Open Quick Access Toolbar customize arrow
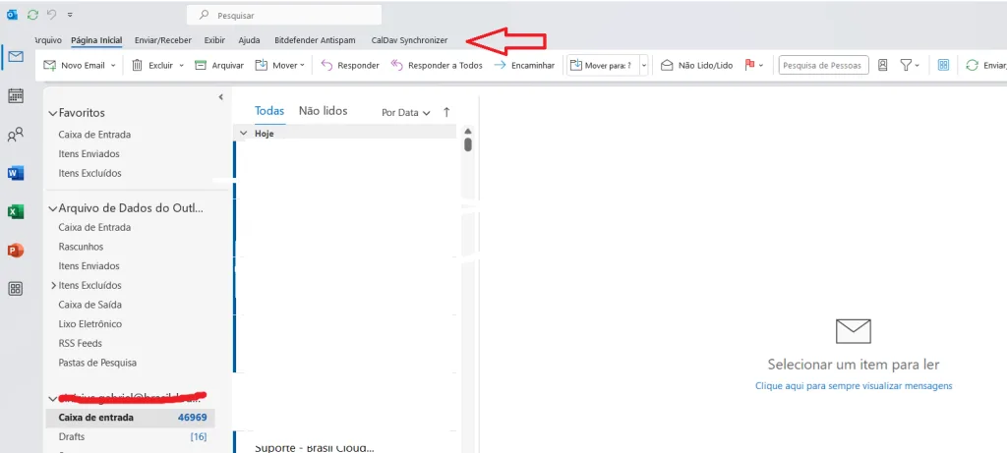 (70, 14)
